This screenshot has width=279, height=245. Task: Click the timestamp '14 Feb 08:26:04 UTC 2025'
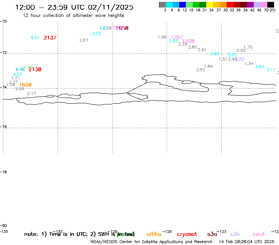247,242
